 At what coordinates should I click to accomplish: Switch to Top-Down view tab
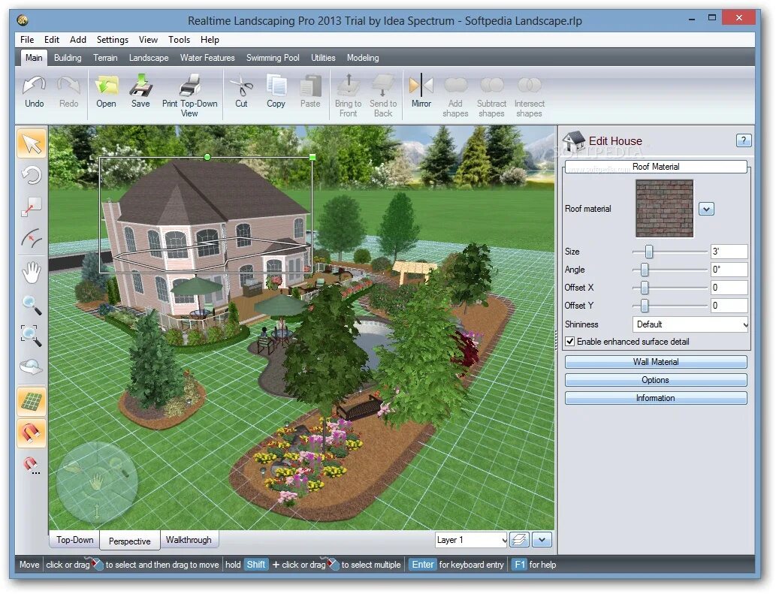point(74,540)
